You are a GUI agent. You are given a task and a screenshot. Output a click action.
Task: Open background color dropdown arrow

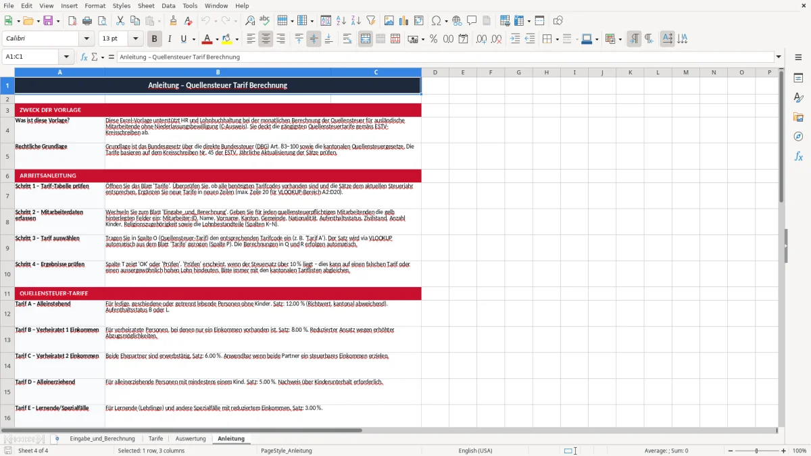click(236, 39)
